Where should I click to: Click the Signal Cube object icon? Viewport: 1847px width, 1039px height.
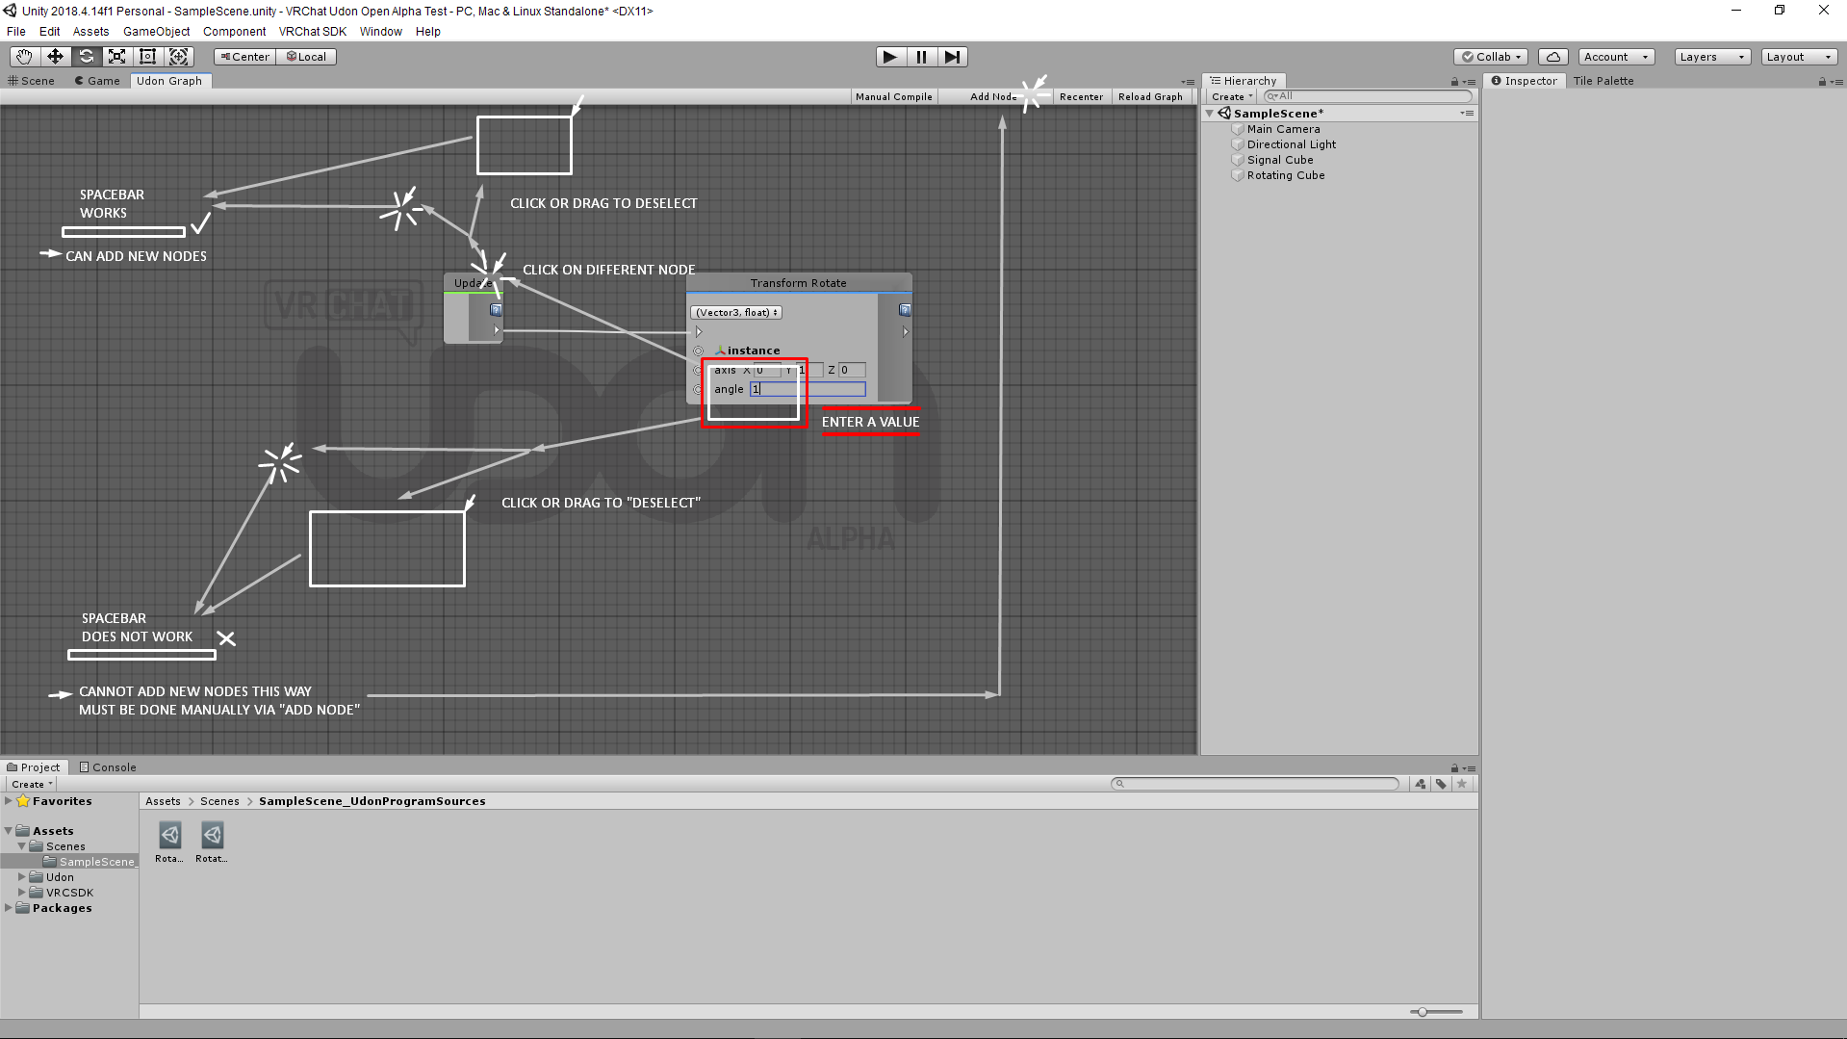[x=1238, y=160]
